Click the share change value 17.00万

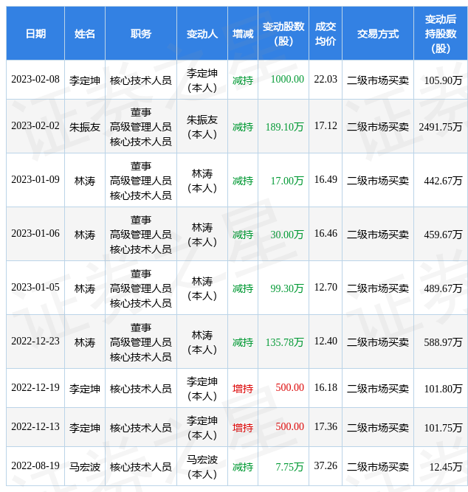(287, 181)
